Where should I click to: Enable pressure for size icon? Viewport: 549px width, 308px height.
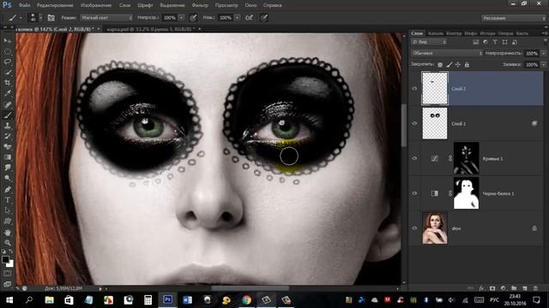point(264,17)
